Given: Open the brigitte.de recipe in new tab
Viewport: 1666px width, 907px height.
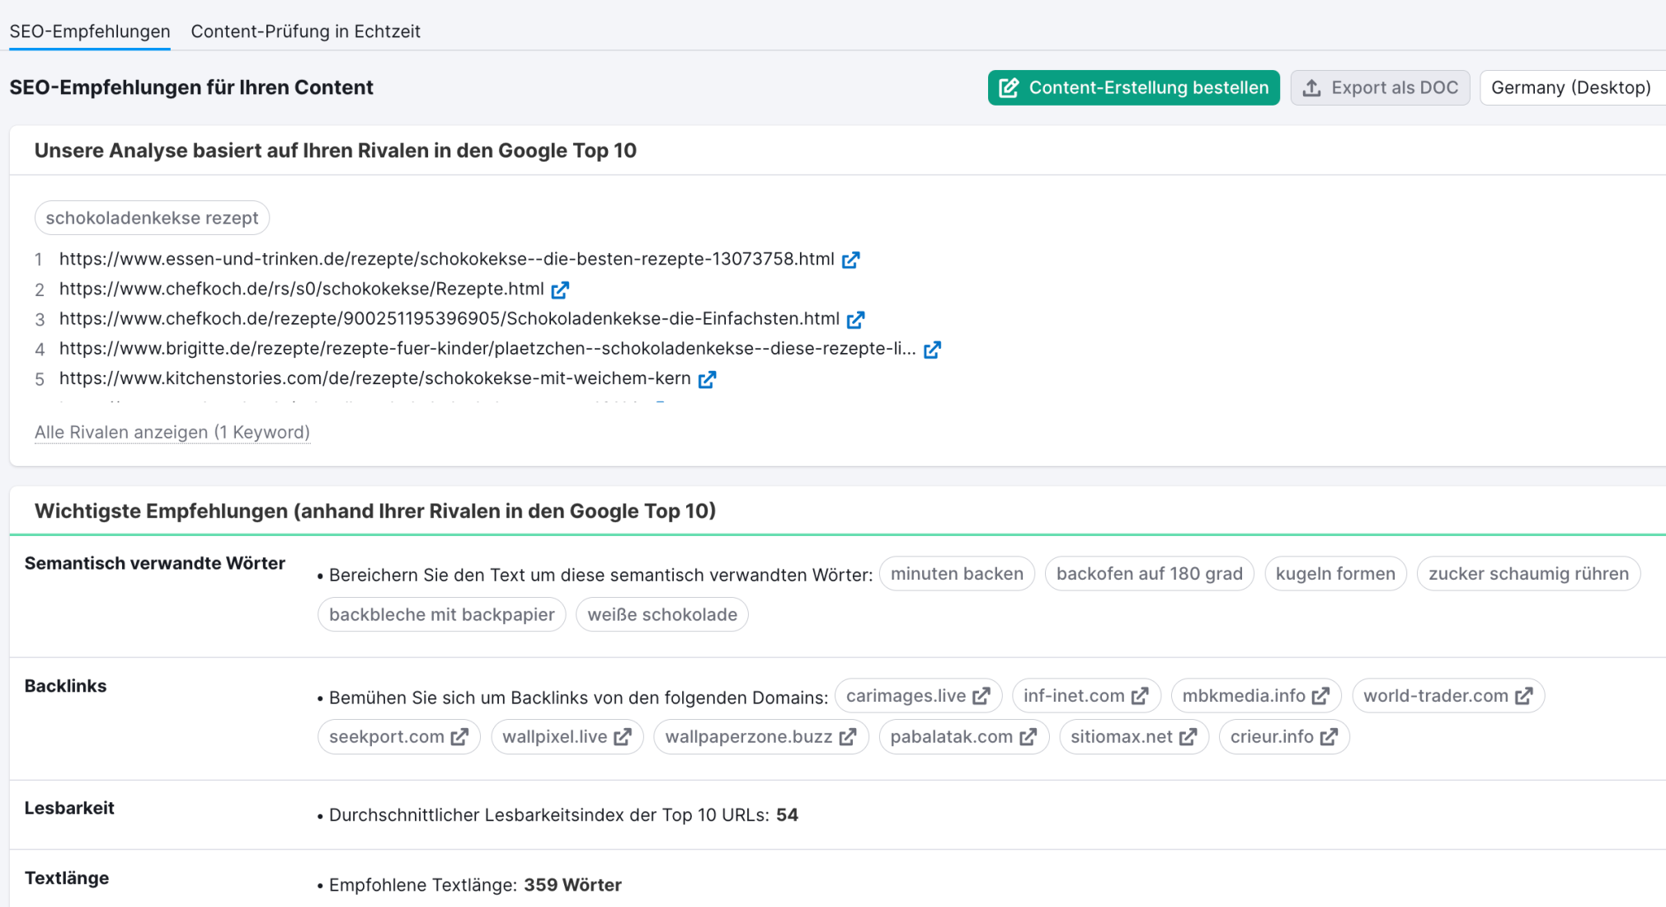Looking at the screenshot, I should tap(932, 350).
